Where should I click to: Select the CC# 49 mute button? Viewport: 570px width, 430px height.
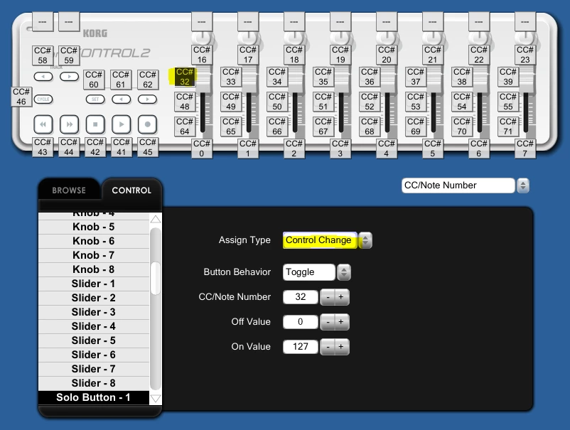point(231,102)
